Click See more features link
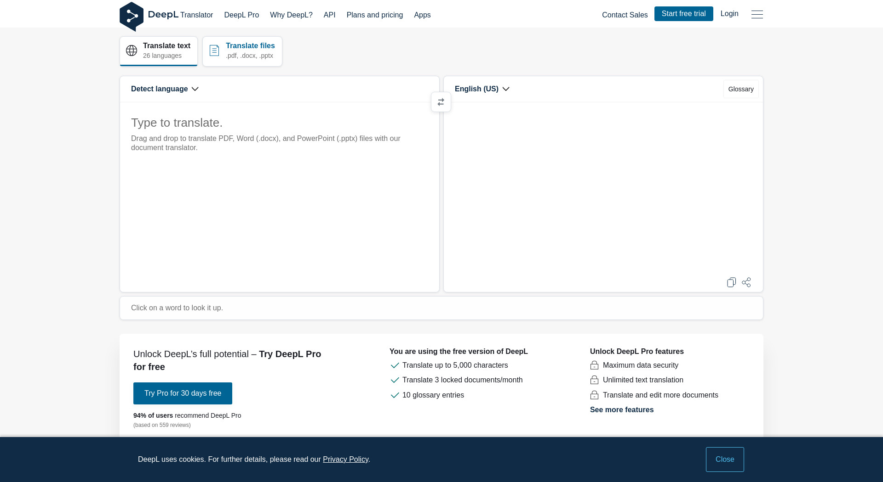This screenshot has height=482, width=883. (x=622, y=410)
